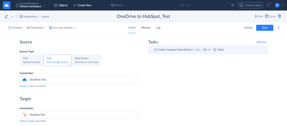Open the Schedule settings
The height and width of the screenshot is (126, 287).
pyautogui.click(x=15, y=28)
